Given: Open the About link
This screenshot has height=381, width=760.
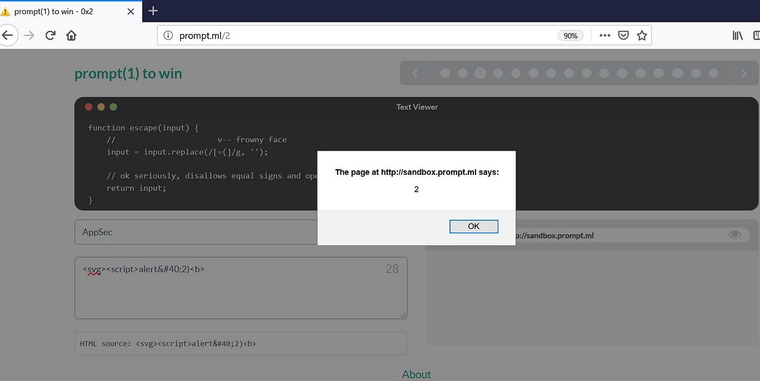Looking at the screenshot, I should tap(416, 374).
